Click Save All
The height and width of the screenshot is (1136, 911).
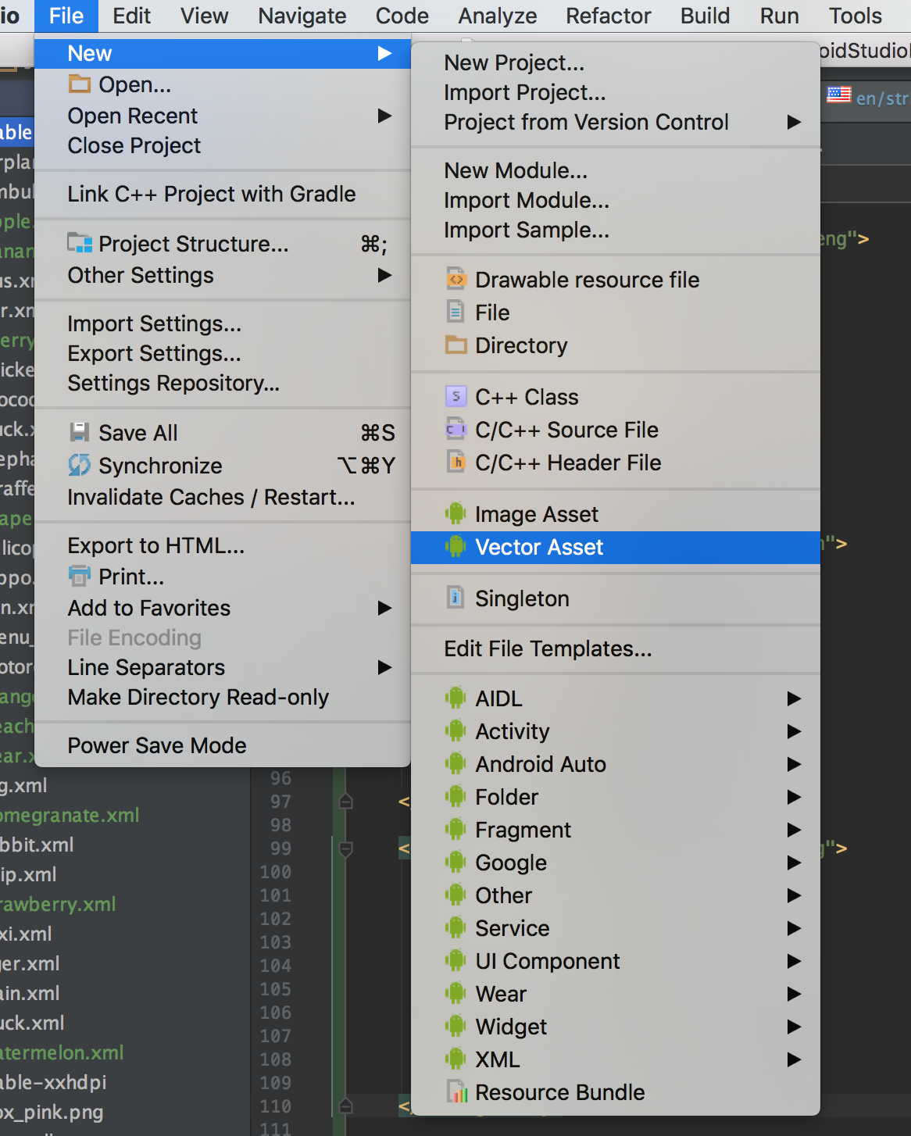138,432
